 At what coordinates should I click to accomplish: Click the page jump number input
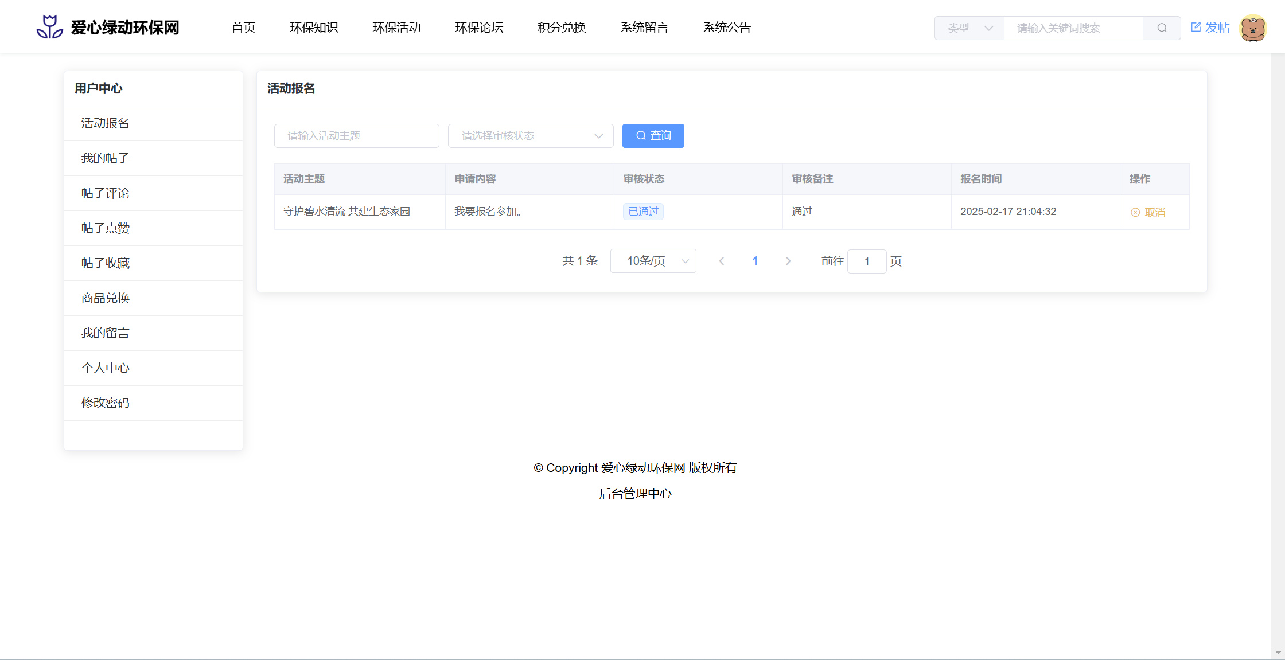click(867, 261)
